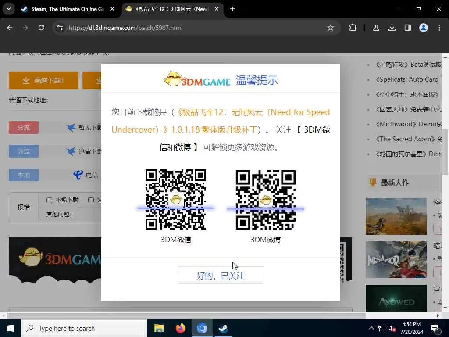
Task: Click the 3DM微博 QR code
Action: (265, 200)
